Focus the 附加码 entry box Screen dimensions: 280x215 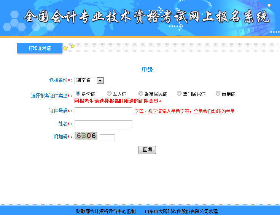(107, 138)
